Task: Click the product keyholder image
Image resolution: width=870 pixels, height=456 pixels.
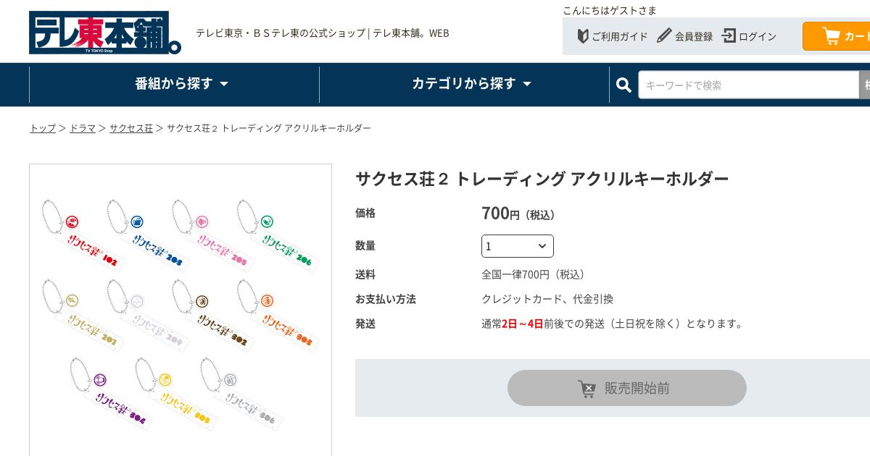Action: pyautogui.click(x=181, y=311)
